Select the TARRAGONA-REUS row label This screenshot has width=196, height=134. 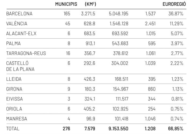pyautogui.click(x=26, y=53)
